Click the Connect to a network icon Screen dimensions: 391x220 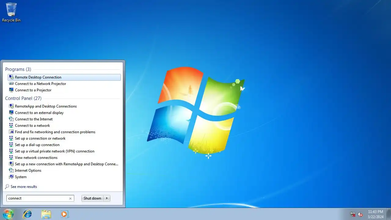click(x=11, y=126)
